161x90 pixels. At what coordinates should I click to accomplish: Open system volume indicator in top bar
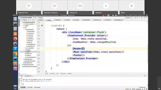[130, 15]
